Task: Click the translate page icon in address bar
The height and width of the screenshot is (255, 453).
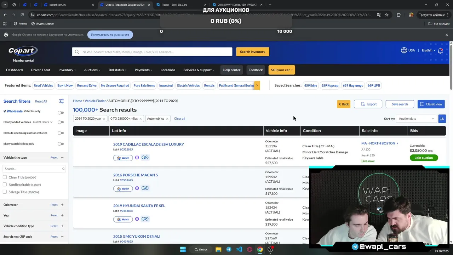Action: point(379,15)
